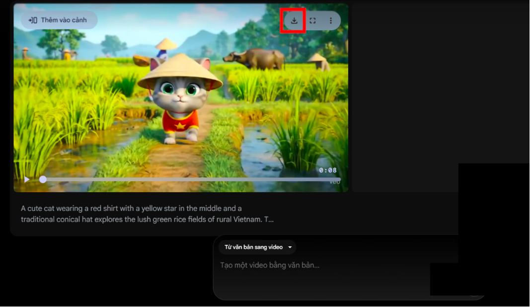530x307 pixels.
Task: Click the Veo watermark on the video
Action: point(335,182)
